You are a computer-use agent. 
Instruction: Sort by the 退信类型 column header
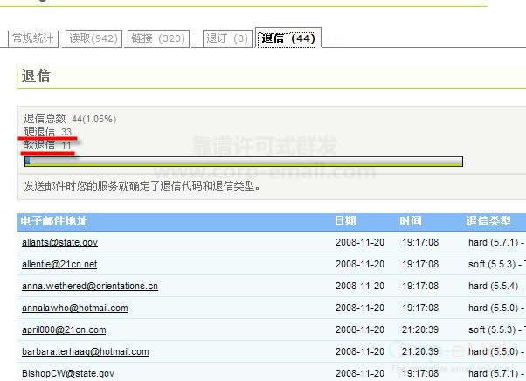click(x=488, y=221)
